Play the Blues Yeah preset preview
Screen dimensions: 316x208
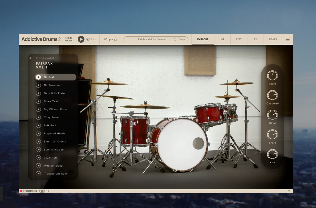coord(38,101)
